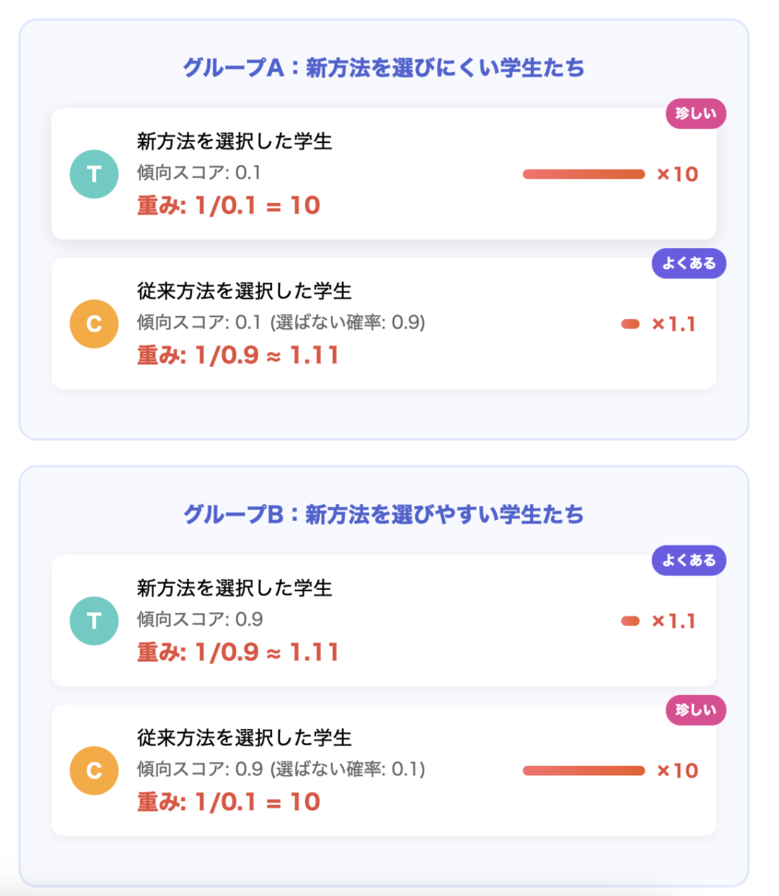779x896 pixels.
Task: Click the teal T icon in Group B
Action: (94, 621)
